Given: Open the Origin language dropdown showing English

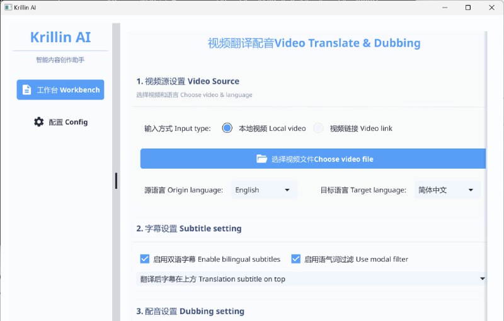Looking at the screenshot, I should pos(264,190).
